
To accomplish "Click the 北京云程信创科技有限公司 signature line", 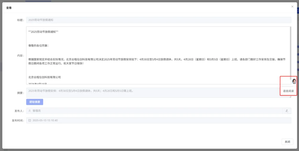I will click(x=45, y=77).
